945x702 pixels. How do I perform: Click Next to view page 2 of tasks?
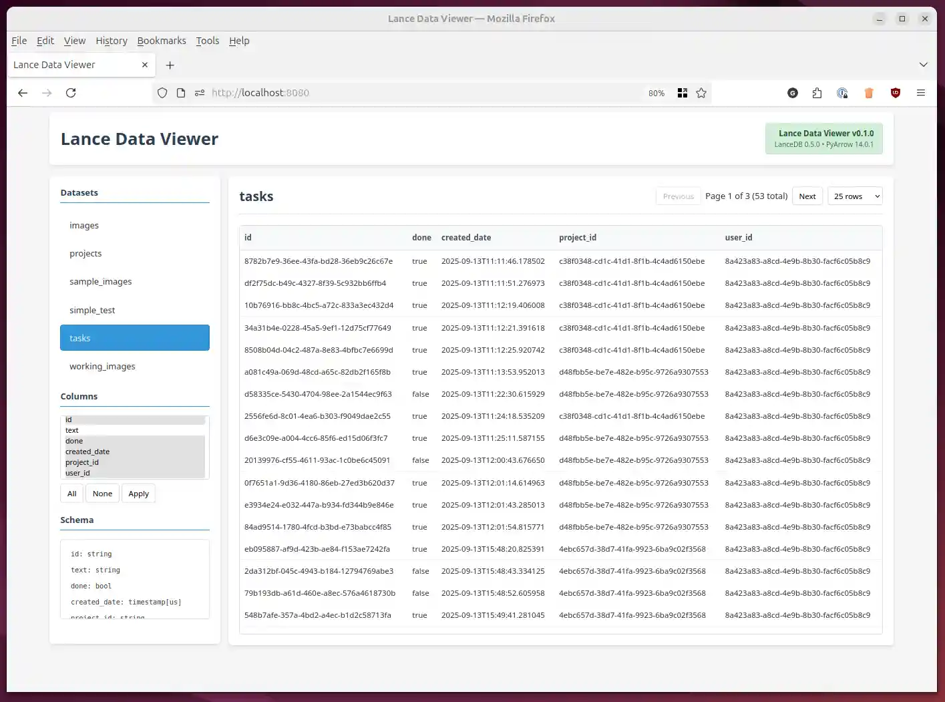point(807,196)
